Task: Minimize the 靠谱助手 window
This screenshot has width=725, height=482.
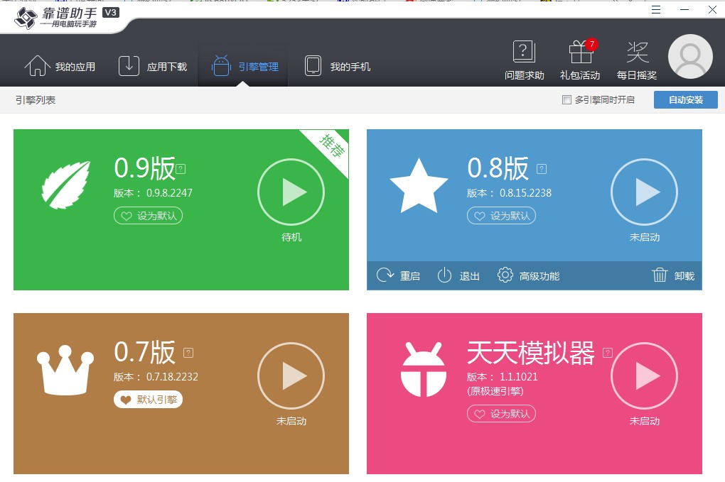Action: point(684,10)
